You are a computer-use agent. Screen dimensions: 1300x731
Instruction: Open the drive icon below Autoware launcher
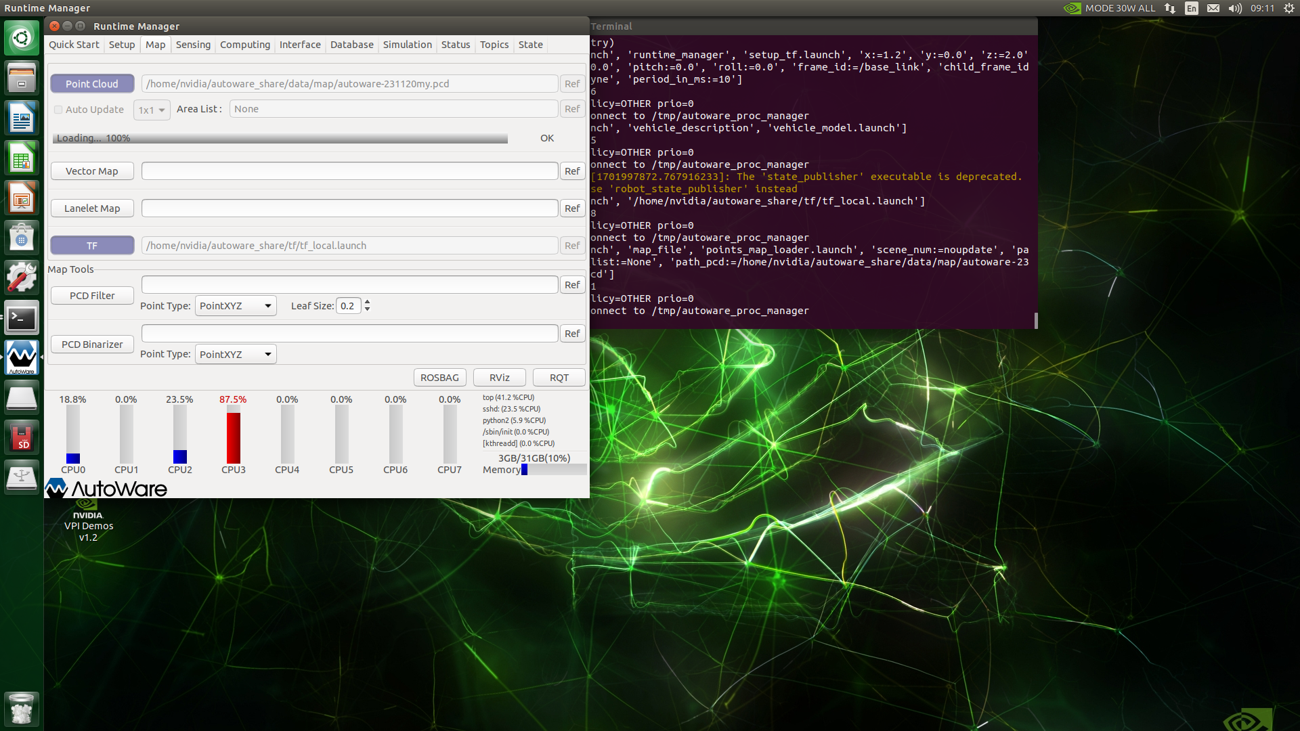[x=22, y=398]
